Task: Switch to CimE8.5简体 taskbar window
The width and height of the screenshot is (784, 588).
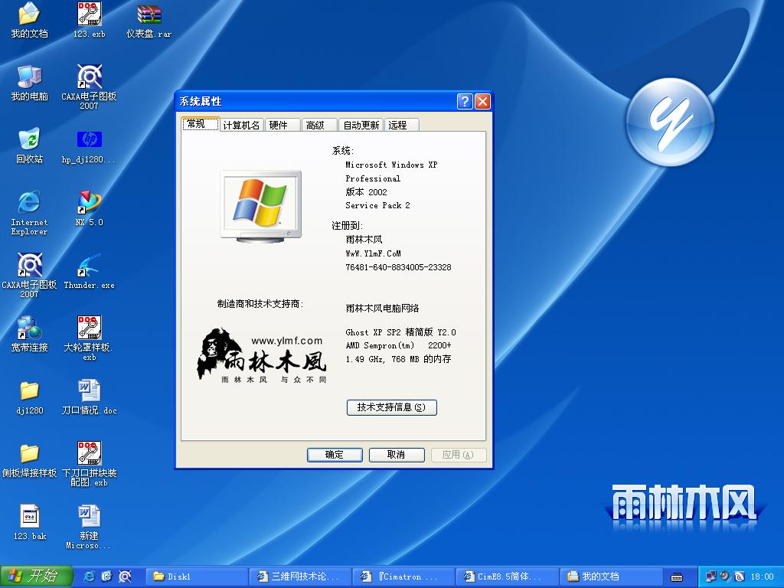Action: click(x=508, y=577)
